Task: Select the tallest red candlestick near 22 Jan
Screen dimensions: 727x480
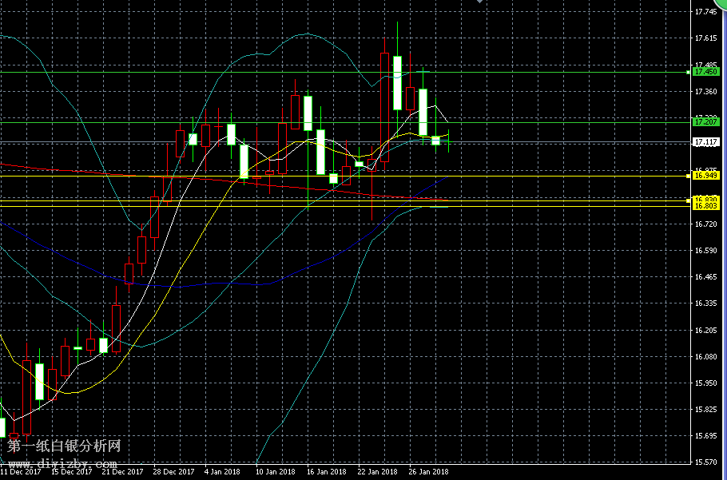Action: click(x=384, y=107)
